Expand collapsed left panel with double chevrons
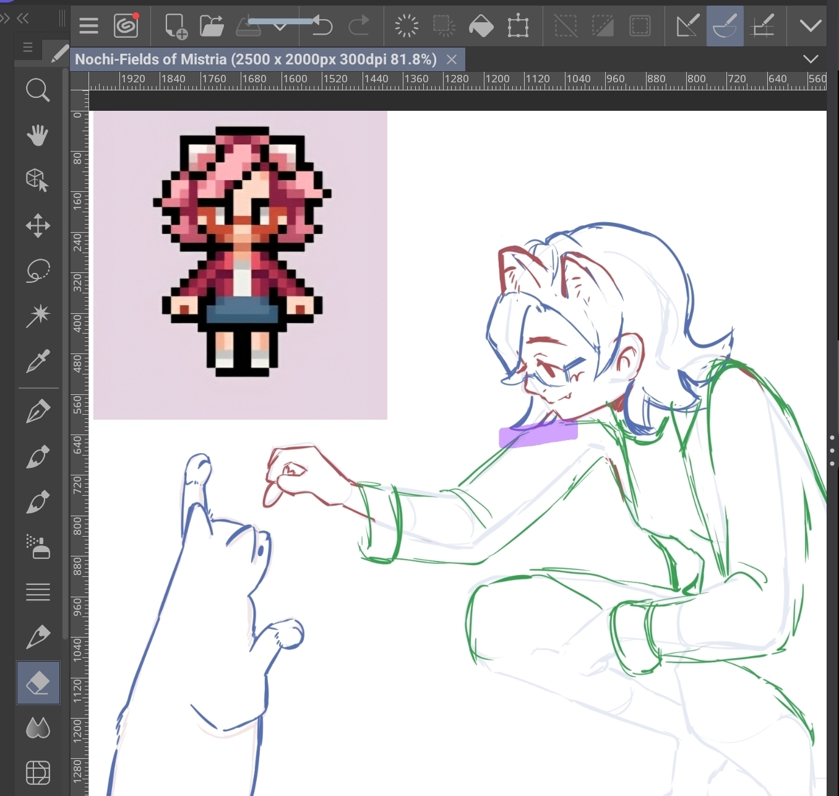The image size is (839, 796). 23,19
